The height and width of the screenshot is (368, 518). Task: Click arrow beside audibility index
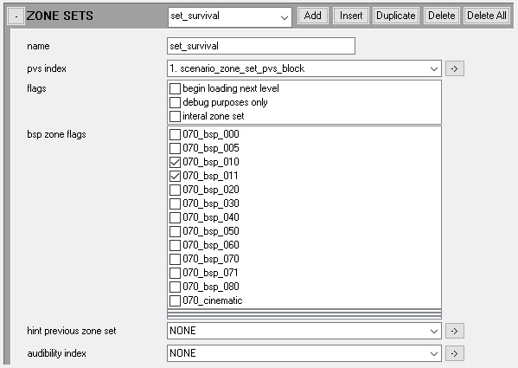pos(455,353)
